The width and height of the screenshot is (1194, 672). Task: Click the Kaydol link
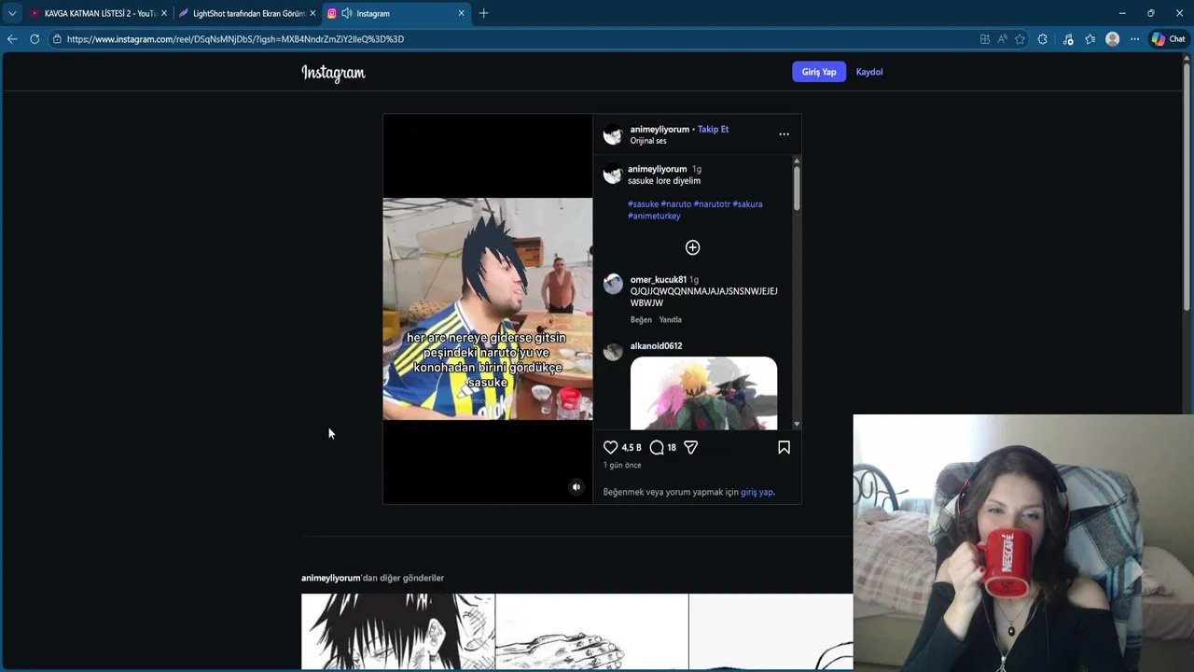pos(869,72)
